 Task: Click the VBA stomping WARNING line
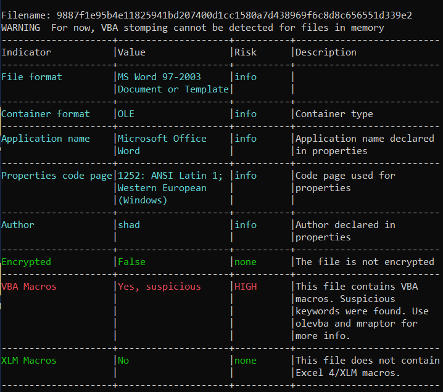193,28
